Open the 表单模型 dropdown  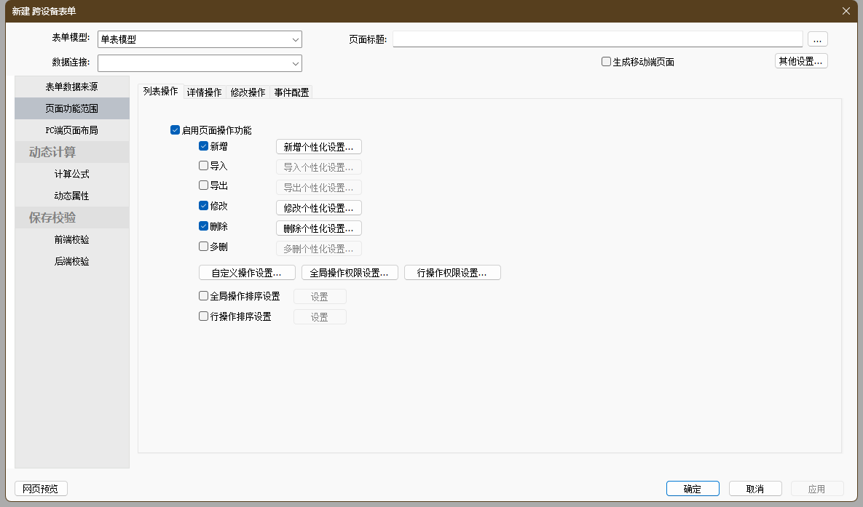tap(296, 40)
